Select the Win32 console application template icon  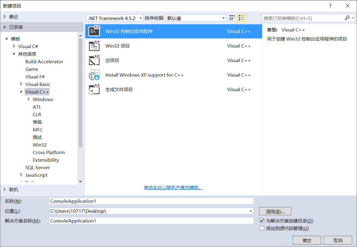(x=94, y=31)
